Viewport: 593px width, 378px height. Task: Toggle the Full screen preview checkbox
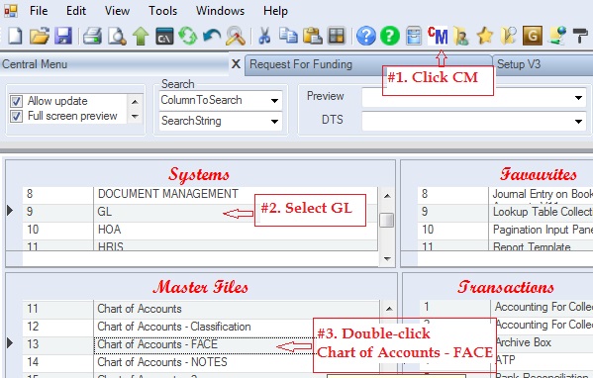point(16,116)
